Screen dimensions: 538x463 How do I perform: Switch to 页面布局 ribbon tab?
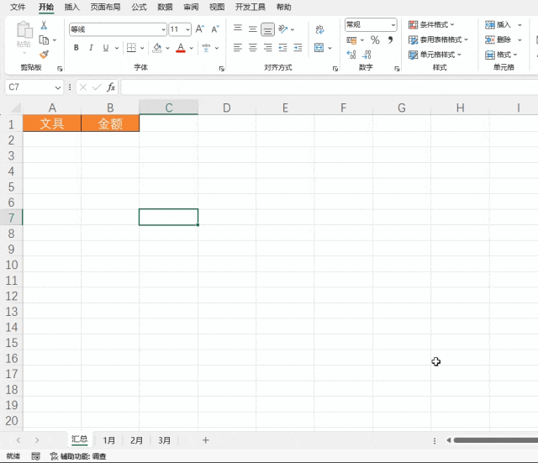coord(105,8)
